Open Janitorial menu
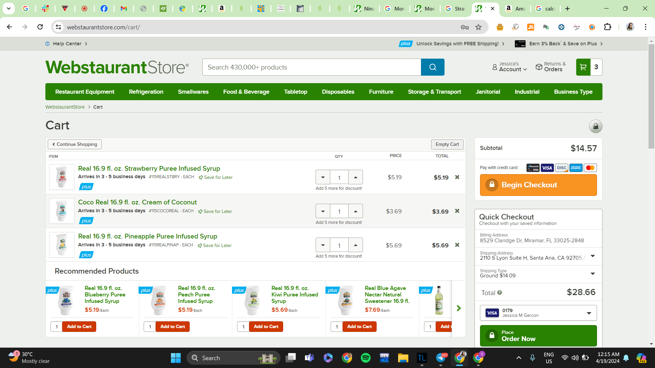The width and height of the screenshot is (655, 368). point(488,92)
